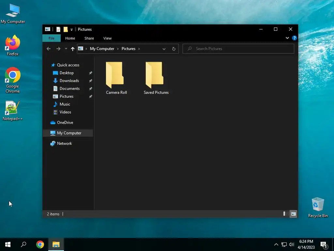The width and height of the screenshot is (334, 251).
Task: Click the volume speaker tray icon
Action: pyautogui.click(x=292, y=244)
